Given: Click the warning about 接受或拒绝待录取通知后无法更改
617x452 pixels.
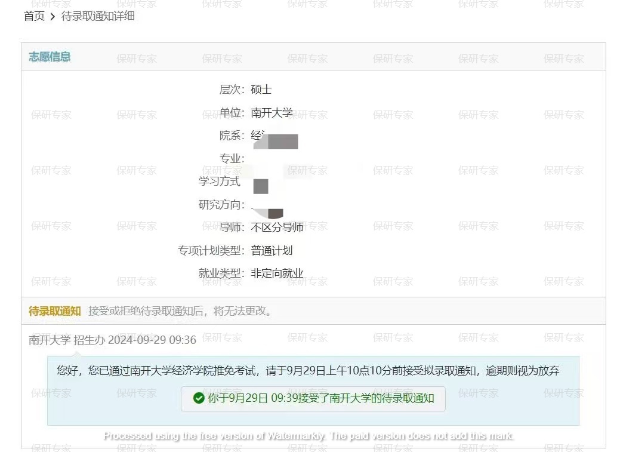Looking at the screenshot, I should [181, 311].
